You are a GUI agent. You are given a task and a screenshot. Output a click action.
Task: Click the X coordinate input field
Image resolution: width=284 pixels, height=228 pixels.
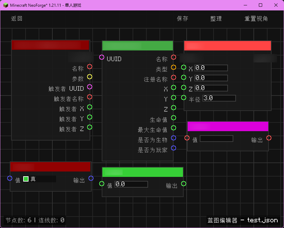pyautogui.click(x=211, y=68)
